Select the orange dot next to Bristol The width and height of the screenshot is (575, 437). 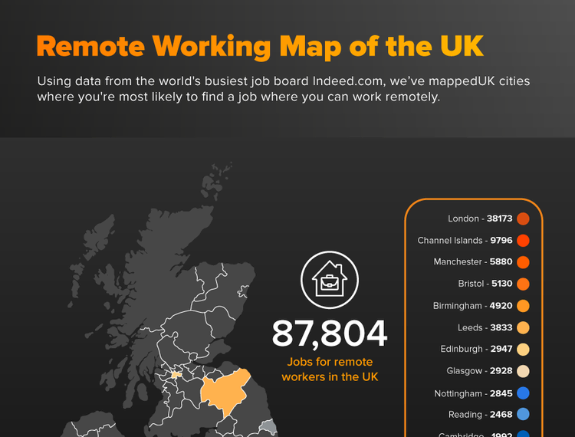[x=524, y=284]
